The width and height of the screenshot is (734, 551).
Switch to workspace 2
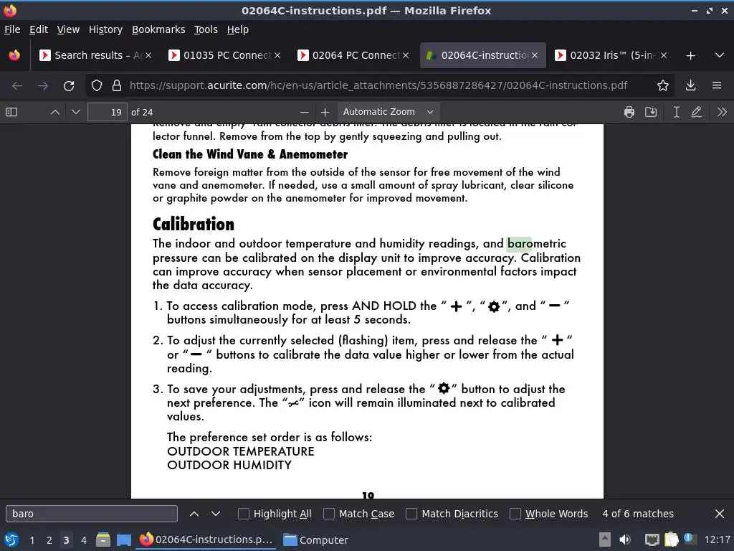pos(49,540)
